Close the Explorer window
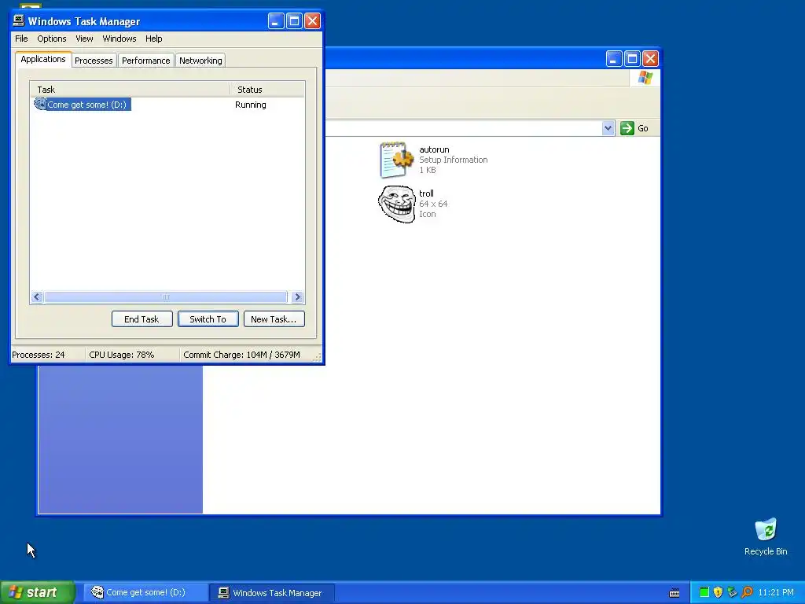This screenshot has height=604, width=805. point(650,58)
